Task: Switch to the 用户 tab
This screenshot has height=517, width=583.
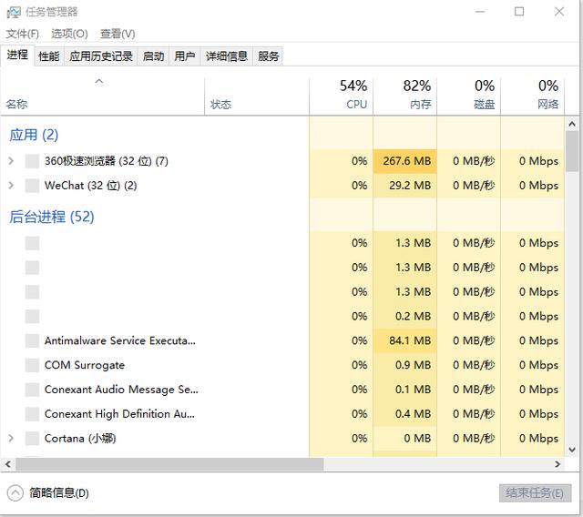Action: pos(185,56)
